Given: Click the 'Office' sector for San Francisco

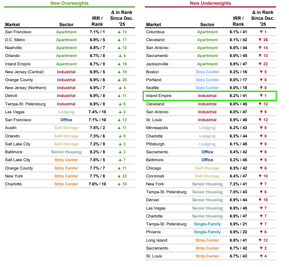Looking at the screenshot, I should (66, 120).
